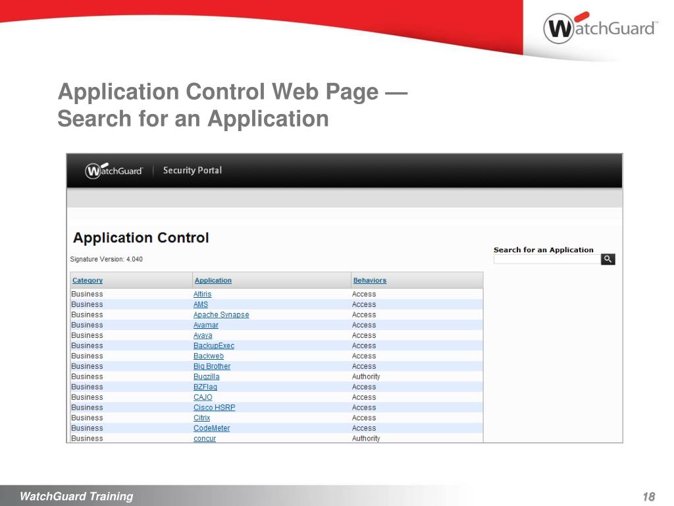Click Access behavior in the CodeMeter row

364,428
